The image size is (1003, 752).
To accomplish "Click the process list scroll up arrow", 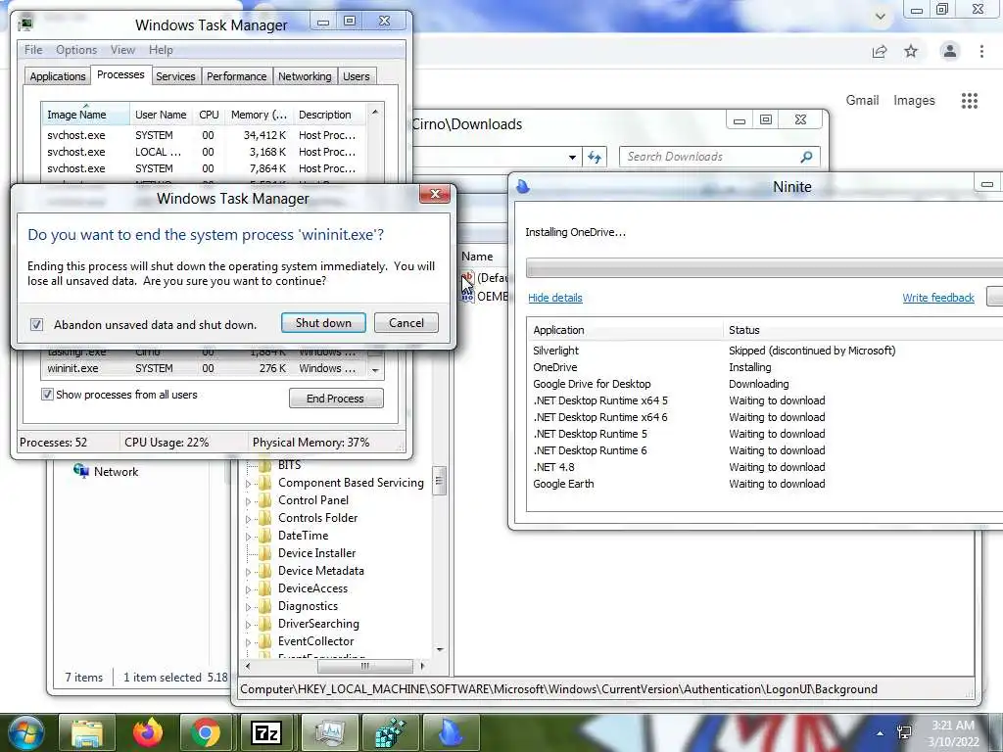I will 375,112.
